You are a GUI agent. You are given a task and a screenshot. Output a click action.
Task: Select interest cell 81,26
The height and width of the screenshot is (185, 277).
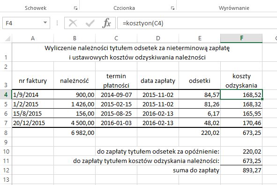[200, 104]
